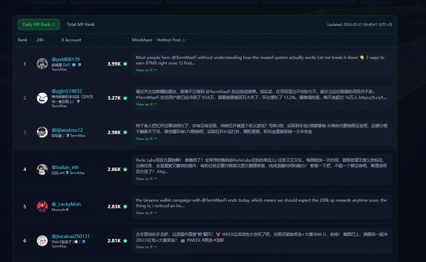Open the @_LeckyMoh account link
Screen dimensions: 426x262
coord(66,204)
